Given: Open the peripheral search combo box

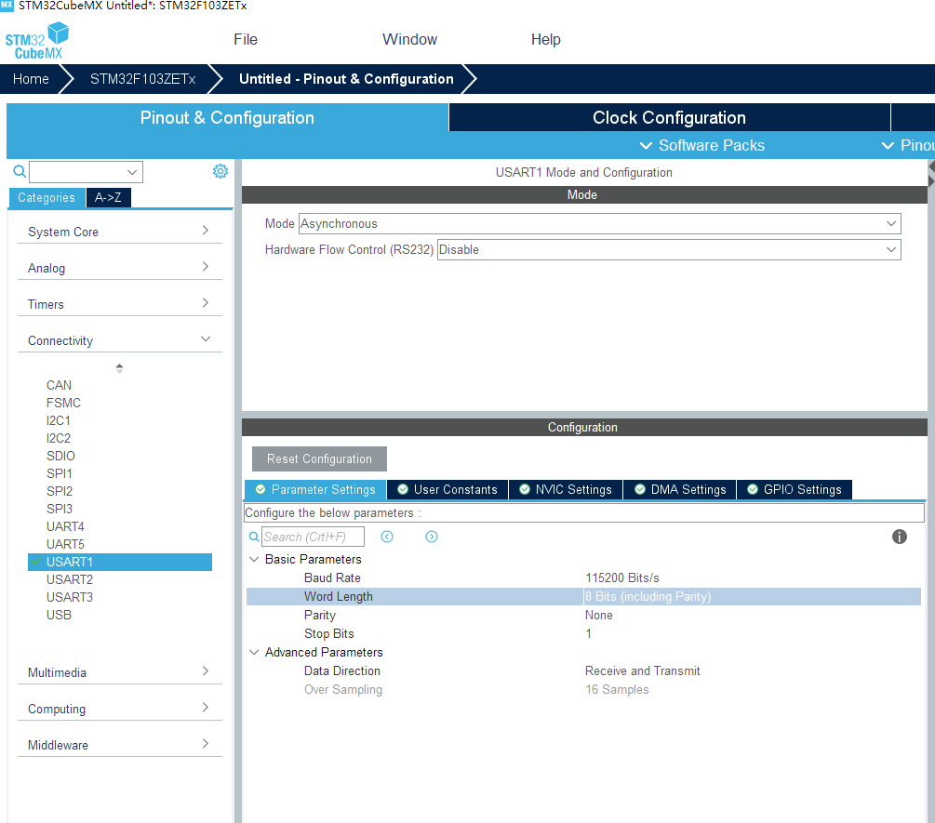Looking at the screenshot, I should click(86, 172).
